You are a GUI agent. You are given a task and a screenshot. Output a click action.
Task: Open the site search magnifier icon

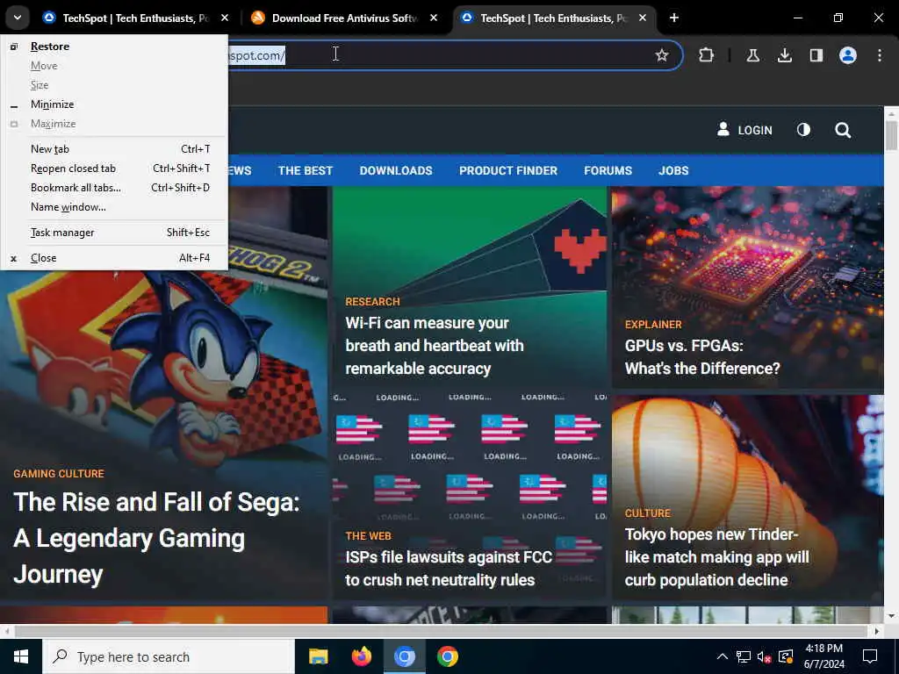click(x=843, y=130)
